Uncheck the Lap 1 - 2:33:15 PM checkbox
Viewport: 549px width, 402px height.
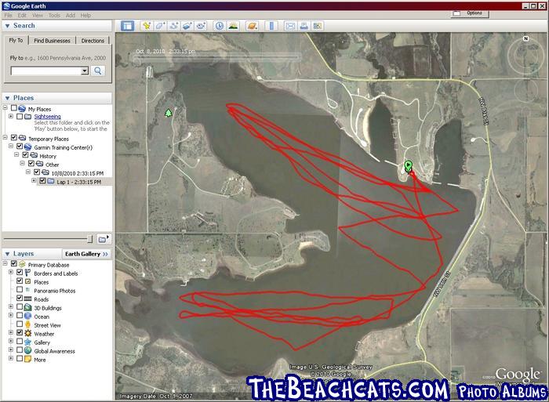[x=42, y=181]
